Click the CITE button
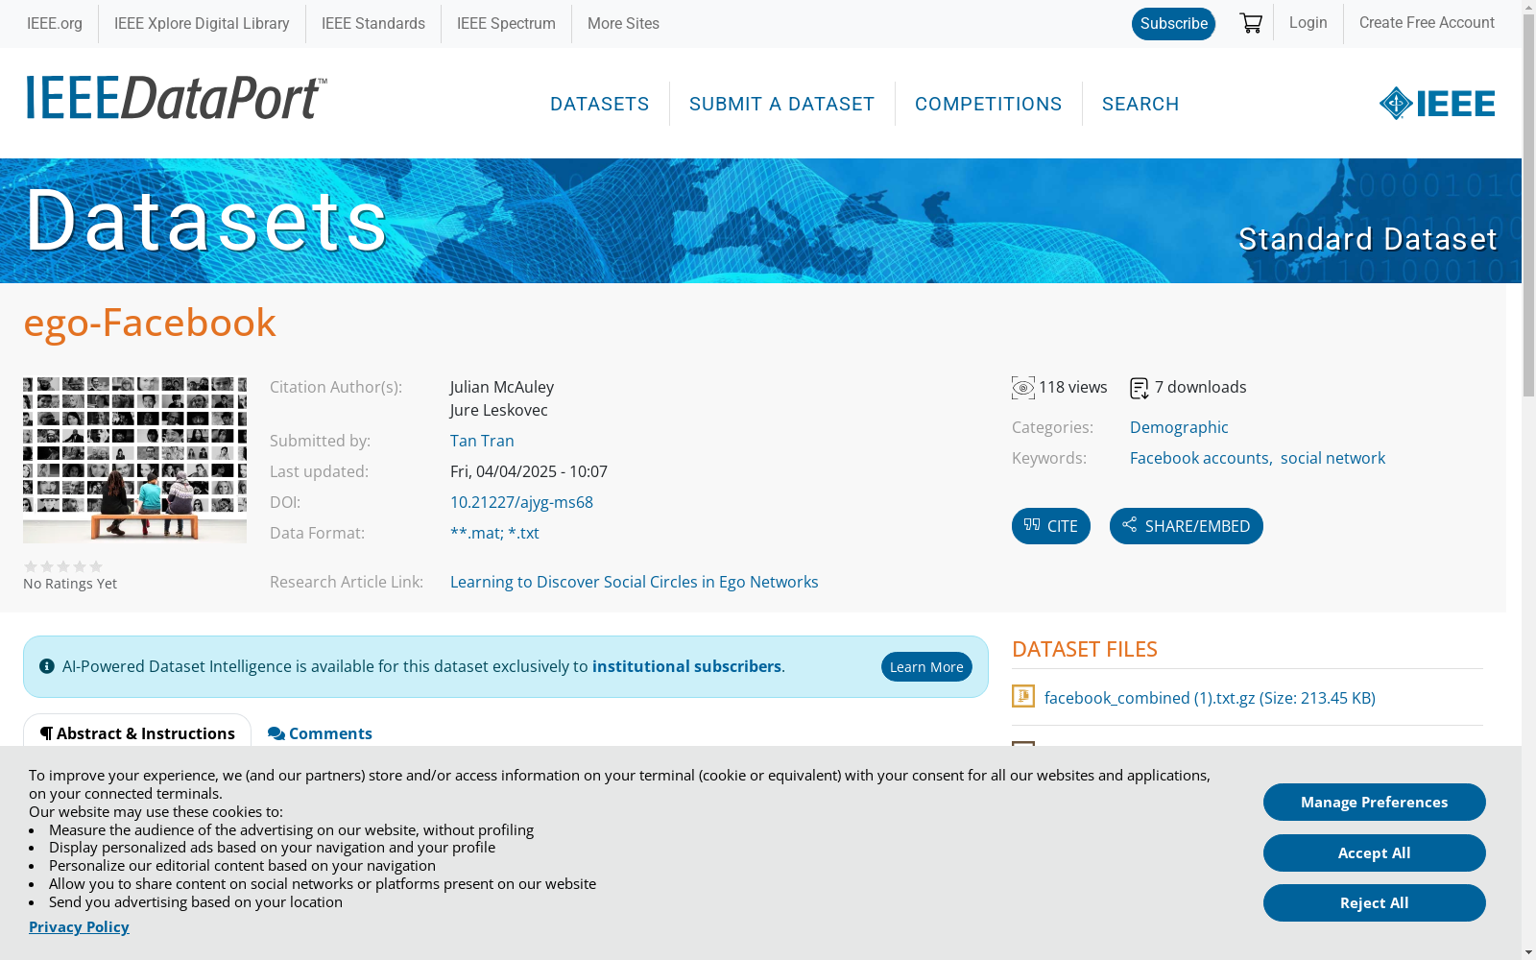This screenshot has width=1536, height=960. click(x=1051, y=526)
